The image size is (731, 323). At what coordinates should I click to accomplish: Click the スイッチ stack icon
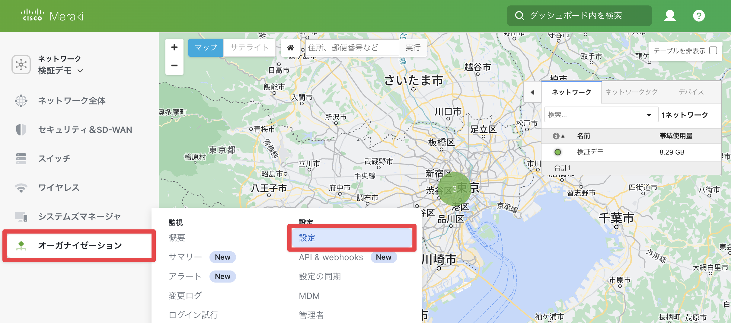pos(21,158)
